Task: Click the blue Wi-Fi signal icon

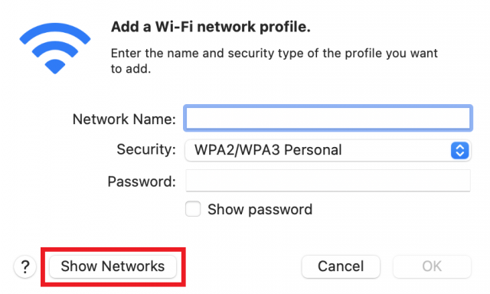Action: [55, 48]
